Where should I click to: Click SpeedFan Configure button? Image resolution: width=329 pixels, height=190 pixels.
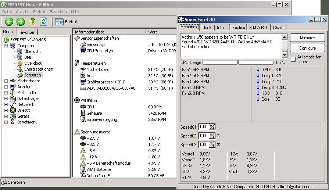[307, 48]
